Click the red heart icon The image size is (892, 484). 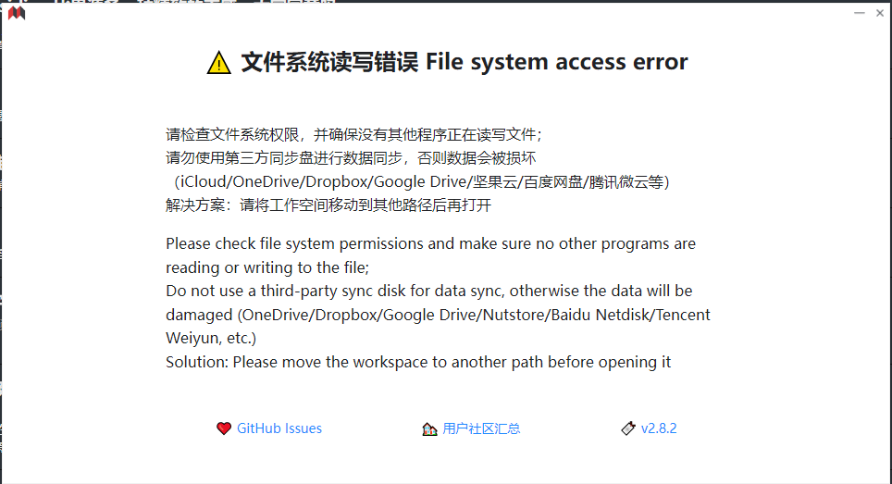tap(223, 428)
